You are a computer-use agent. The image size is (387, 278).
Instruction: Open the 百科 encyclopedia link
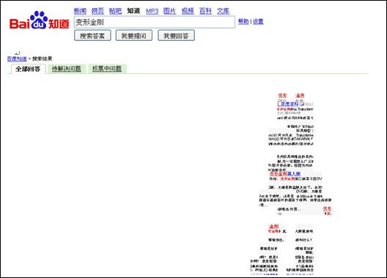(205, 11)
